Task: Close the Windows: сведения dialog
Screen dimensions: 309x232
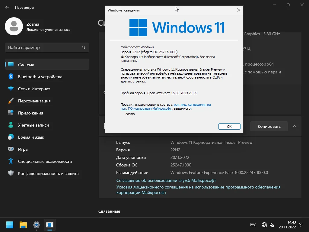Action: pyautogui.click(x=238, y=10)
